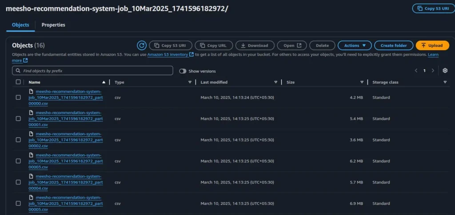The width and height of the screenshot is (455, 215).
Task: Go to previous page arrow
Action: pos(416,70)
